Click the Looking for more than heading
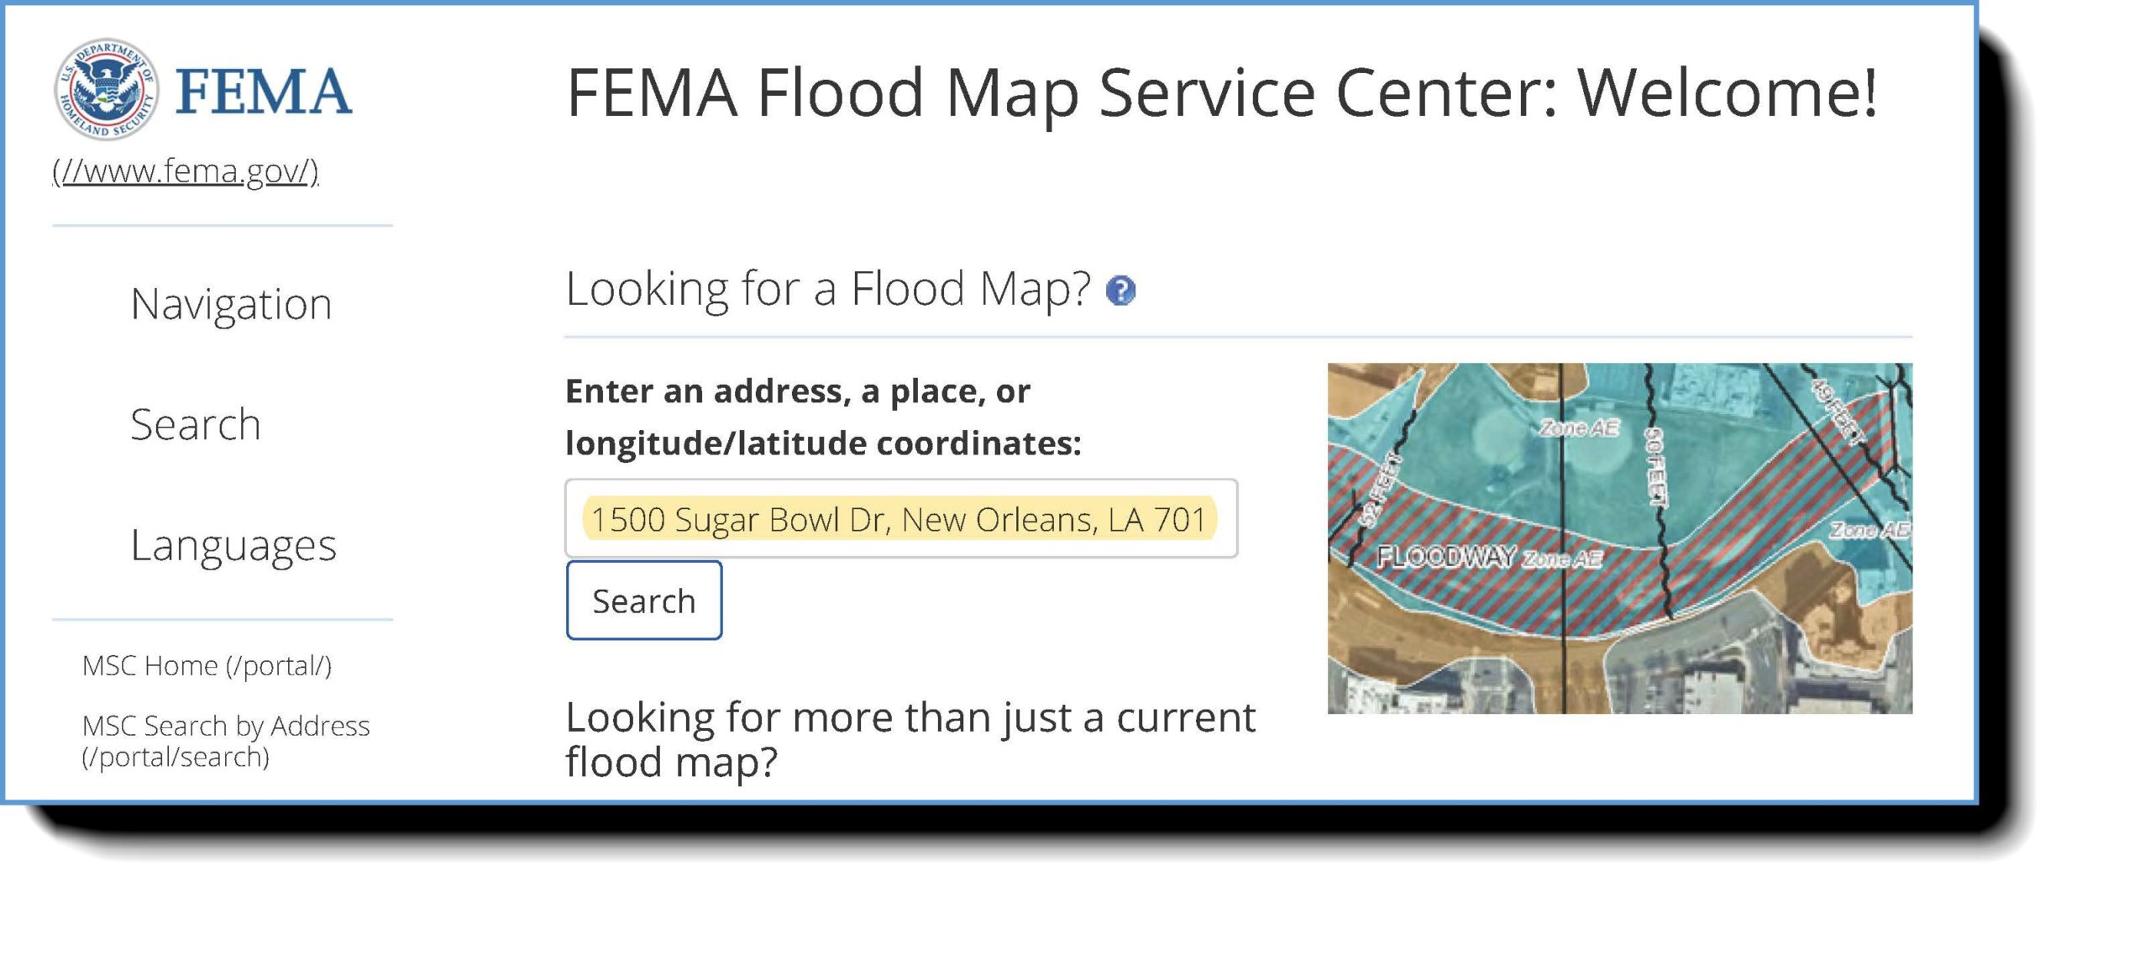Image resolution: width=2150 pixels, height=976 pixels. coord(910,739)
